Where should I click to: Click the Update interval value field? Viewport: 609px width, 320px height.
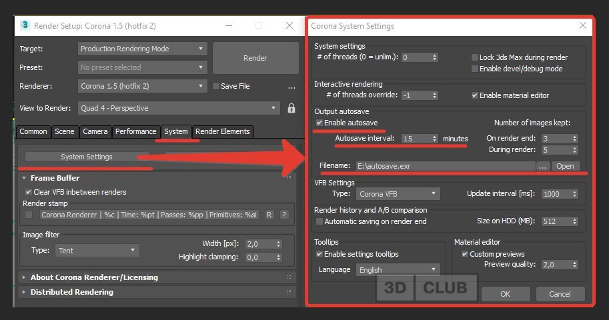556,194
